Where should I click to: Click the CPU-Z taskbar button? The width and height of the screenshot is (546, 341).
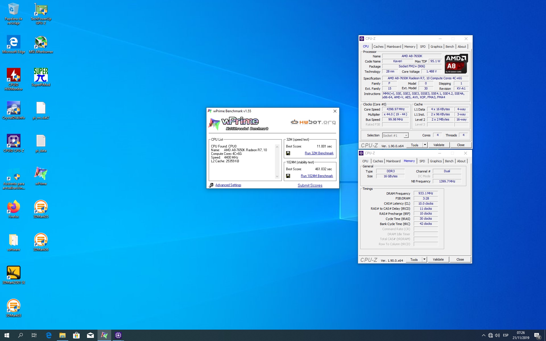point(118,335)
